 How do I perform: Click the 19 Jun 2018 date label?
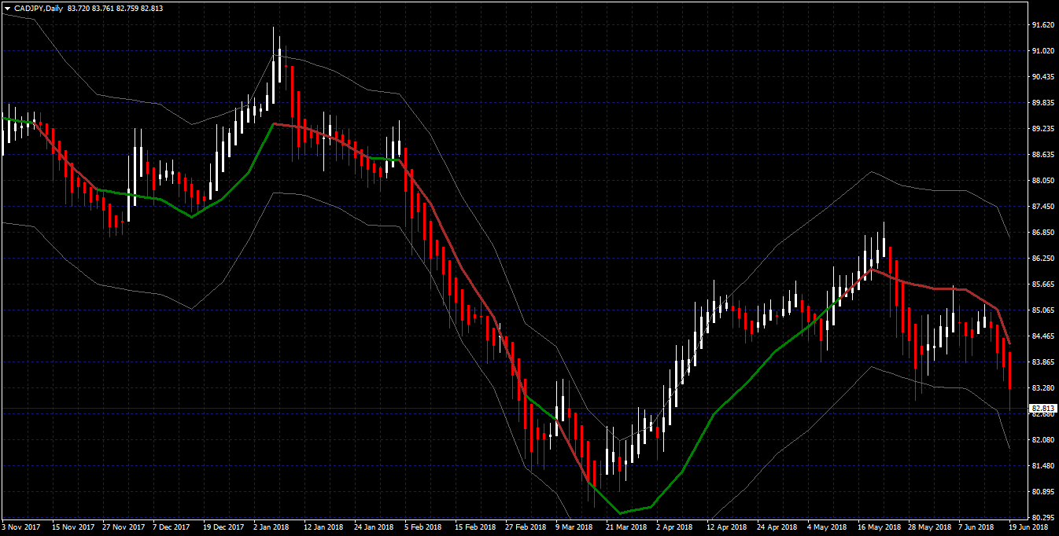[x=1029, y=528]
